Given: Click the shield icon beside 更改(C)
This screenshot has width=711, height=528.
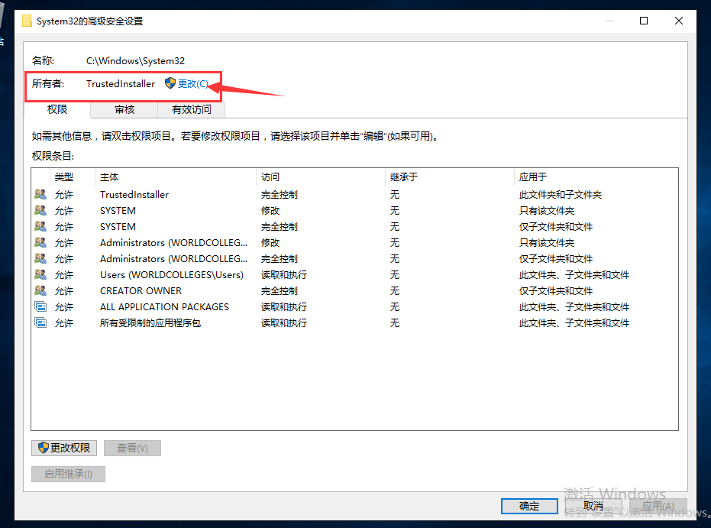Looking at the screenshot, I should point(170,83).
